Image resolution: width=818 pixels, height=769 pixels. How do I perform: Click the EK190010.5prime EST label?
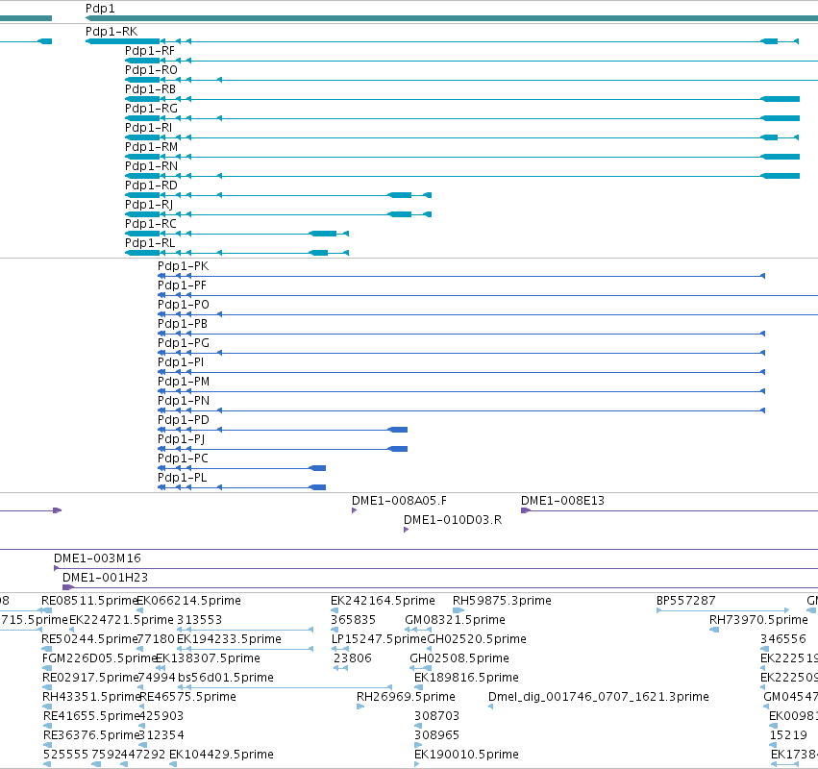(466, 755)
